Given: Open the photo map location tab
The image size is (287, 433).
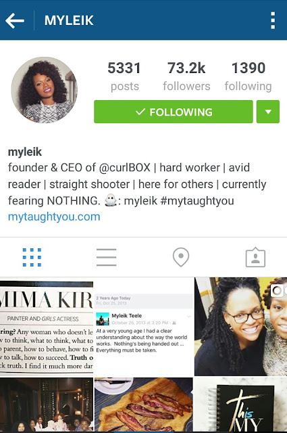Looking at the screenshot, I should [181, 257].
